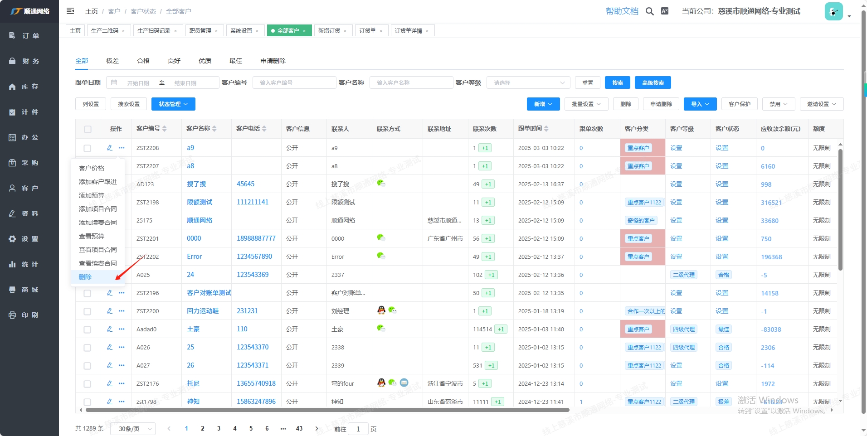This screenshot has height=436, width=867.
Task: Open 库存 section in sidebar
Action: (29, 87)
